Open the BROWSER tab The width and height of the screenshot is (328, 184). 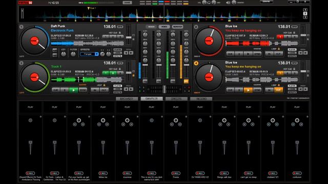127,99
